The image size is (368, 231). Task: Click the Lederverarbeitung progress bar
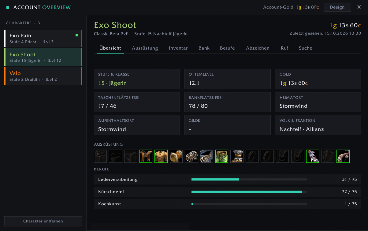tap(249, 180)
